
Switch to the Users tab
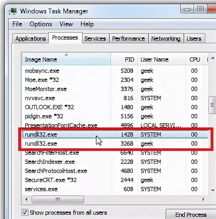(x=194, y=38)
